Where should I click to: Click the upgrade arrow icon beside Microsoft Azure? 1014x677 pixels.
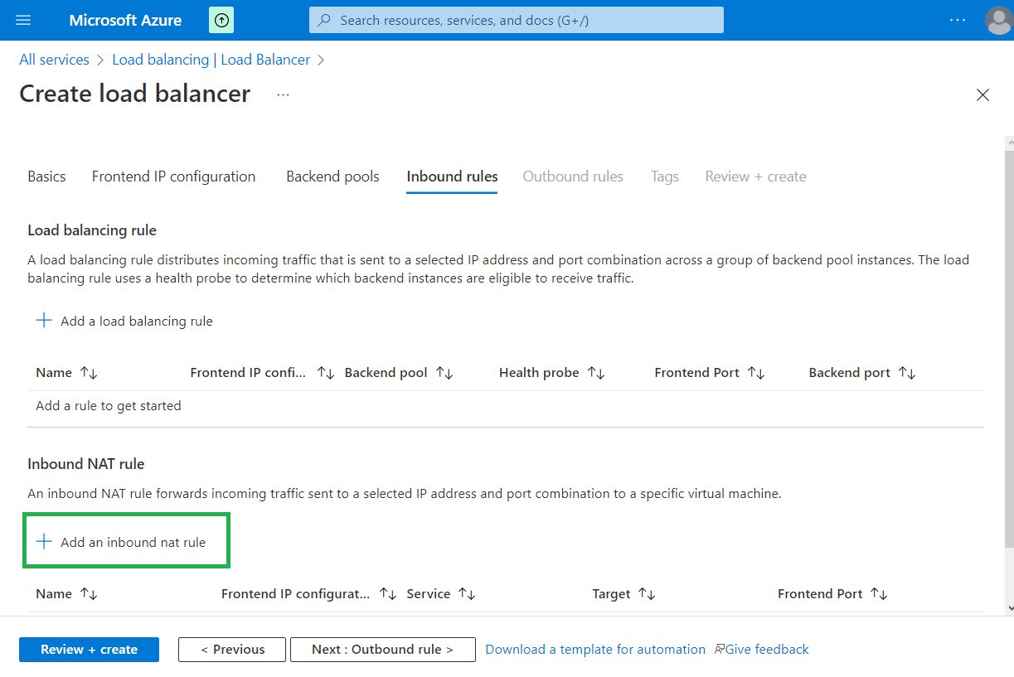[x=221, y=20]
